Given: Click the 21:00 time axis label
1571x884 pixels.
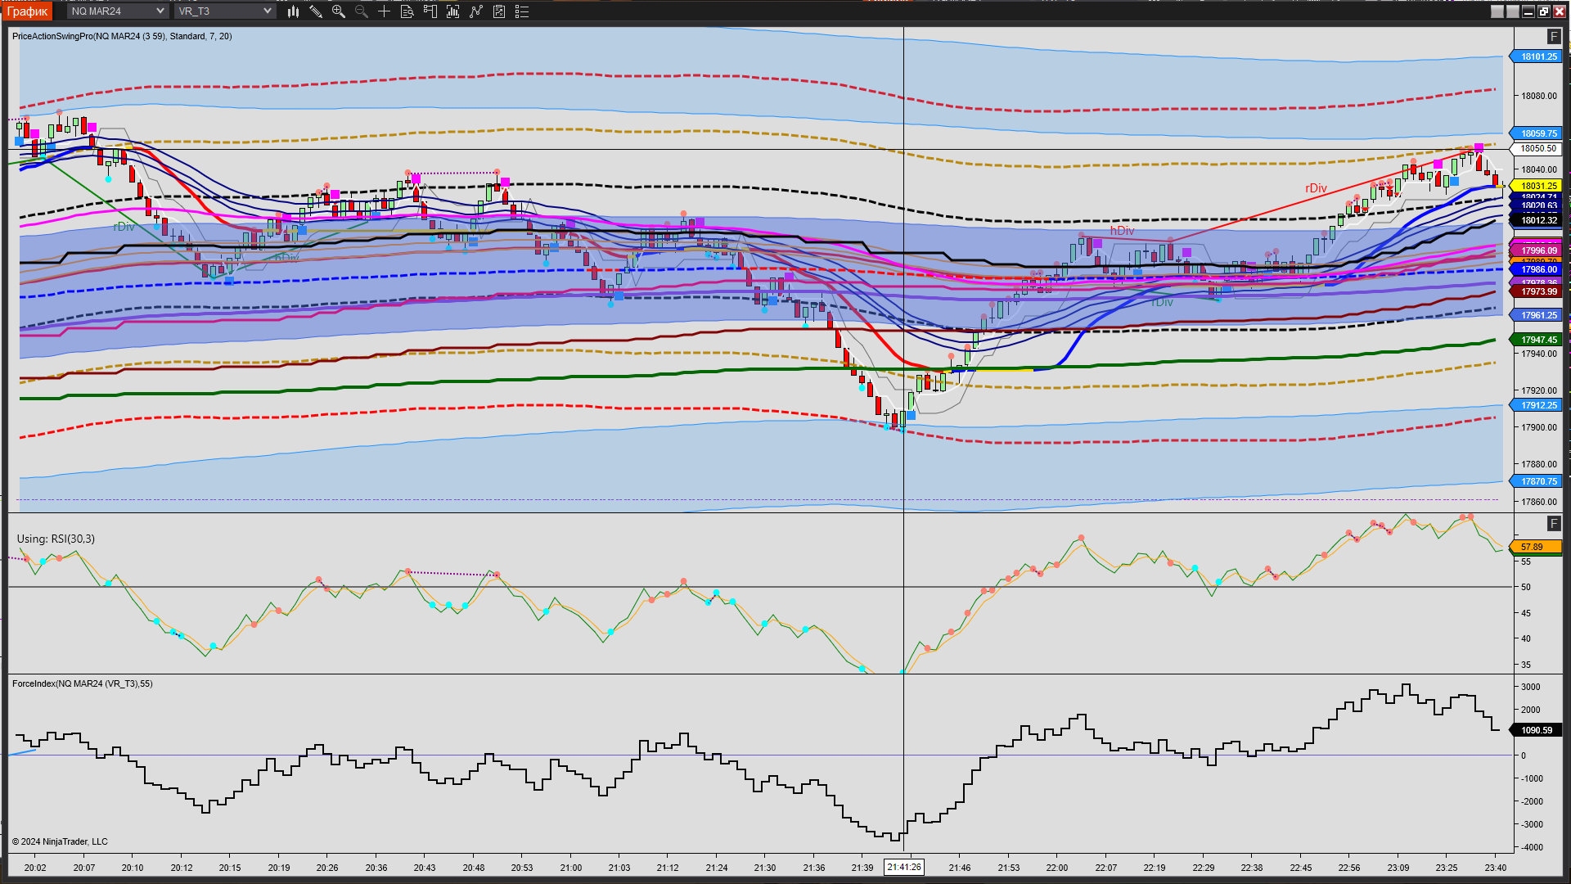Looking at the screenshot, I should coord(571,868).
